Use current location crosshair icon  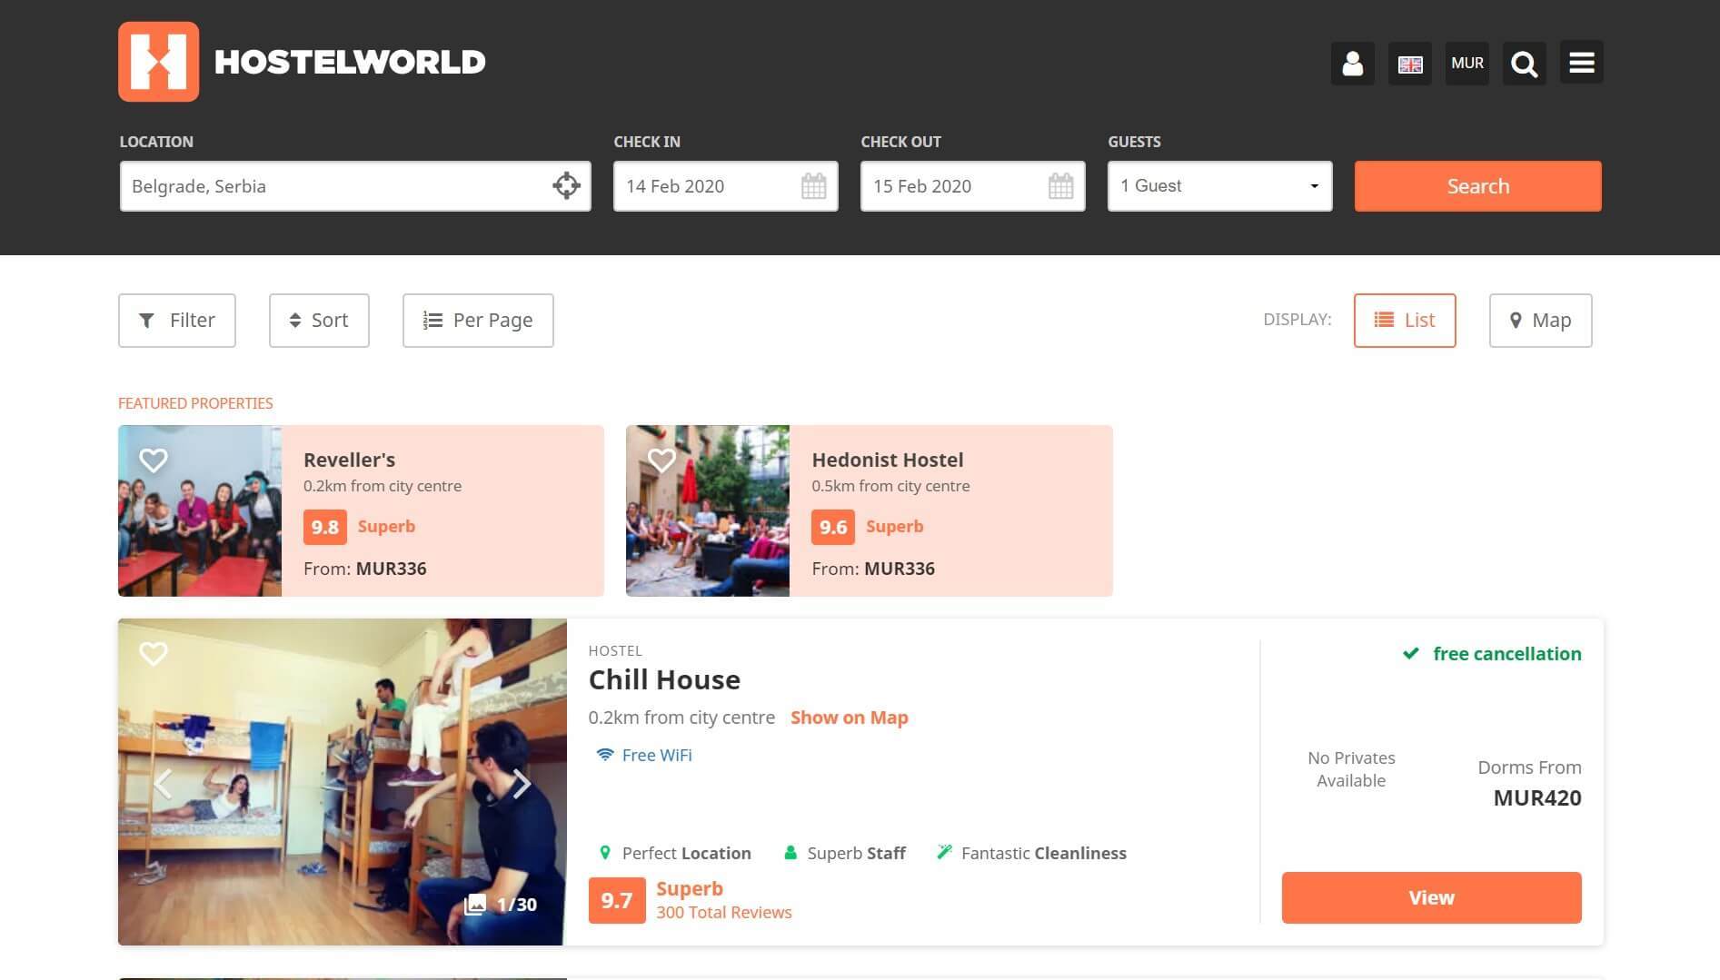click(566, 185)
